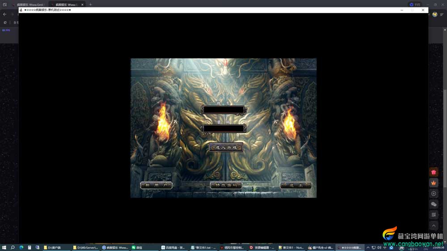Open 微信 WeChat from the taskbar
Viewport: 447px width, 251px height.
[x=144, y=247]
